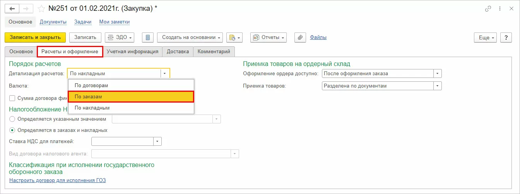Click the forward navigation arrow
This screenshot has height=194, width=520.
point(26,8)
